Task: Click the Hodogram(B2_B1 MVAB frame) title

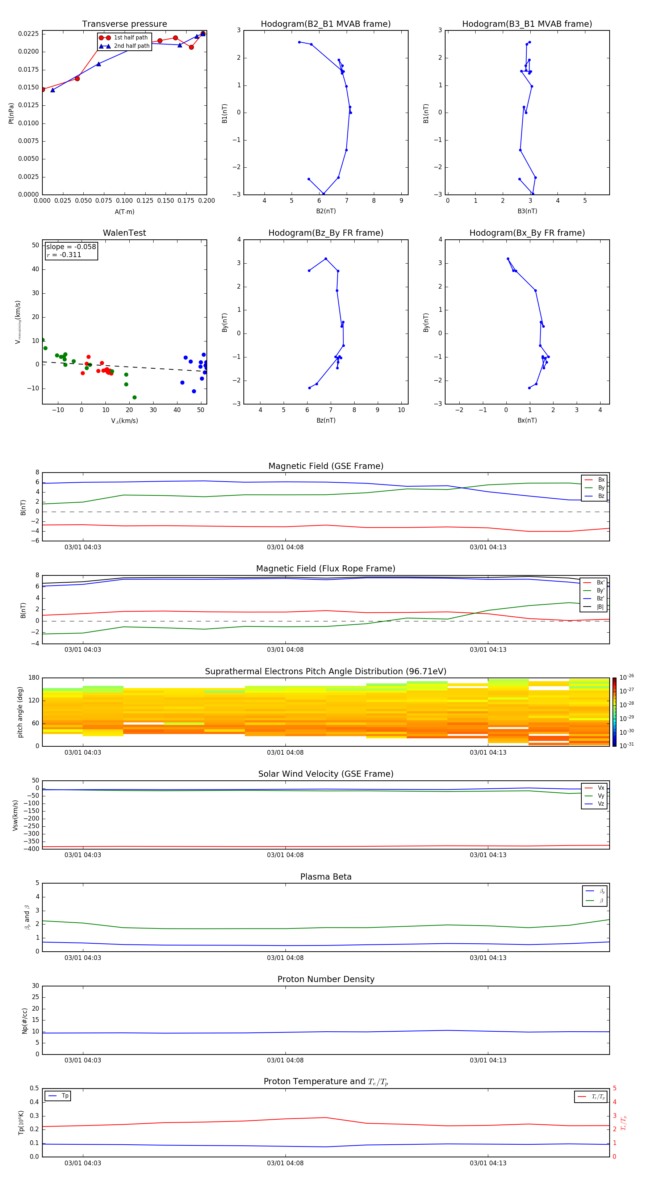Action: click(326, 24)
